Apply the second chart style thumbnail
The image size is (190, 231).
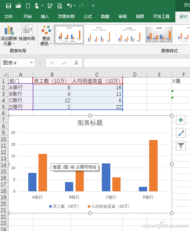(x=99, y=35)
